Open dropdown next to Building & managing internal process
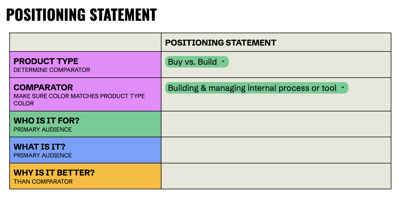 tap(343, 88)
